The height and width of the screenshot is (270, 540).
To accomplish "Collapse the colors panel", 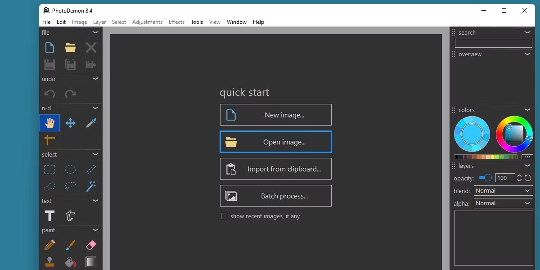I will click(527, 110).
